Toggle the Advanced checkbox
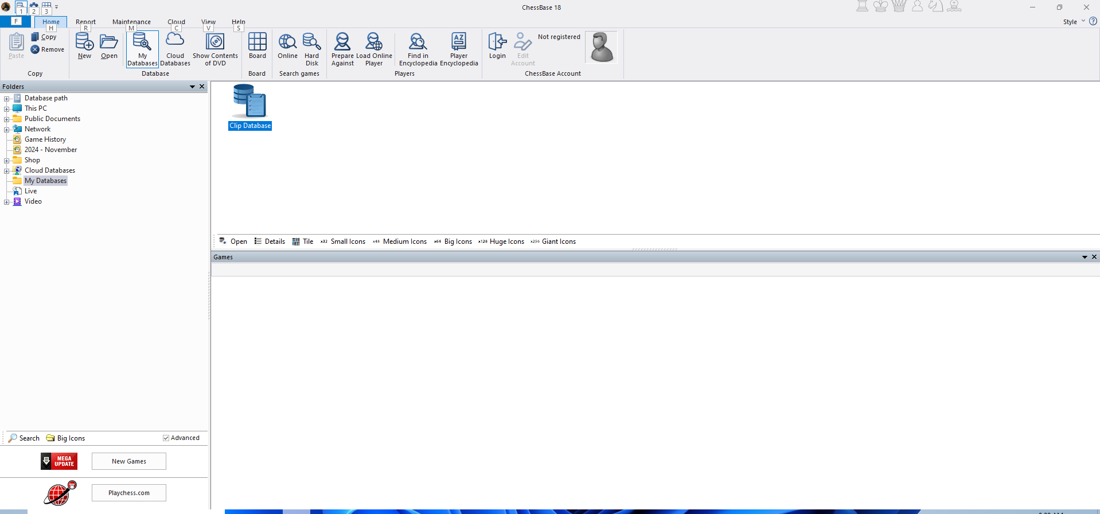Viewport: 1100px width, 514px height. click(x=166, y=438)
